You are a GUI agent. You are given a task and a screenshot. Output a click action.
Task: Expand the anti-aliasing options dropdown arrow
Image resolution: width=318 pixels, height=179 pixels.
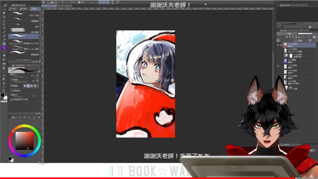tap(38, 86)
